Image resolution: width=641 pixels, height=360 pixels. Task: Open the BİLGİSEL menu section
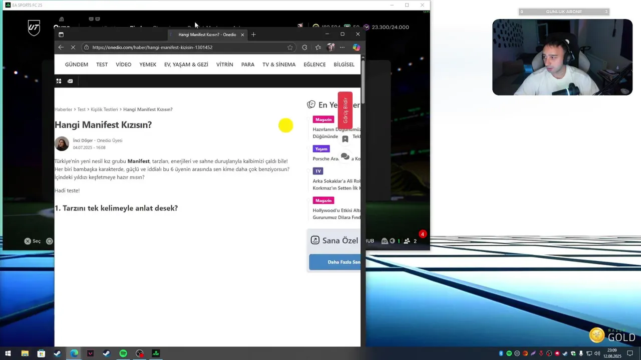pyautogui.click(x=344, y=64)
